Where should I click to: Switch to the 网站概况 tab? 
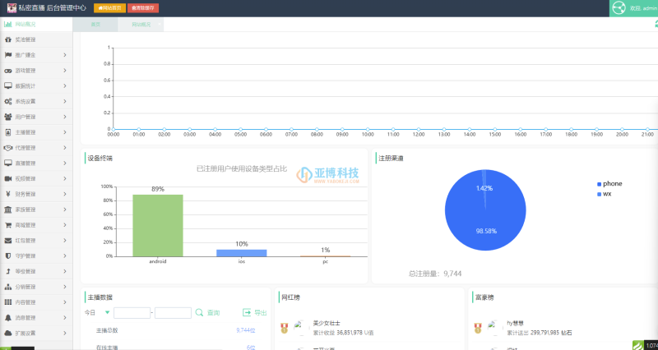coord(141,25)
